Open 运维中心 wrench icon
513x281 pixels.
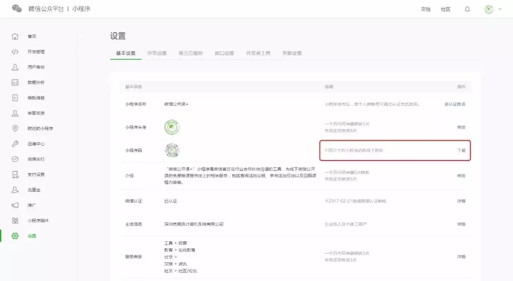click(15, 144)
